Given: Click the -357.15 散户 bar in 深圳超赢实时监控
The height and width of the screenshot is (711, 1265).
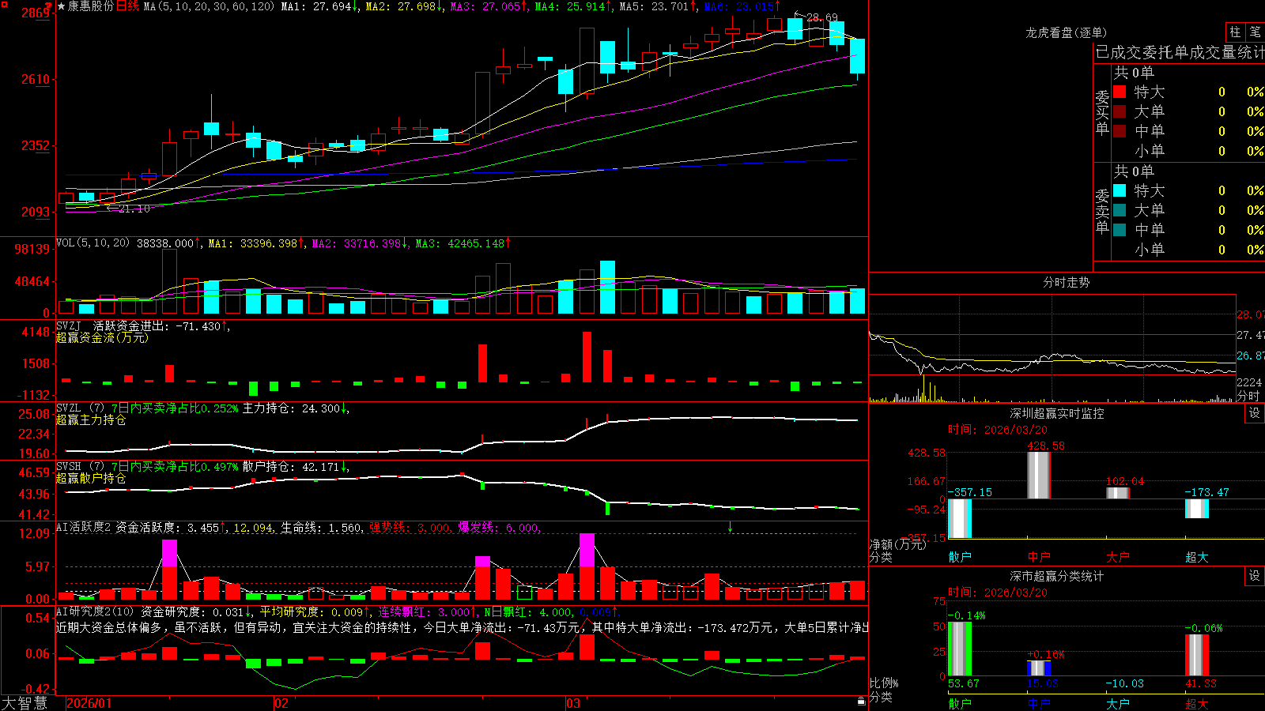Looking at the screenshot, I should [x=959, y=518].
